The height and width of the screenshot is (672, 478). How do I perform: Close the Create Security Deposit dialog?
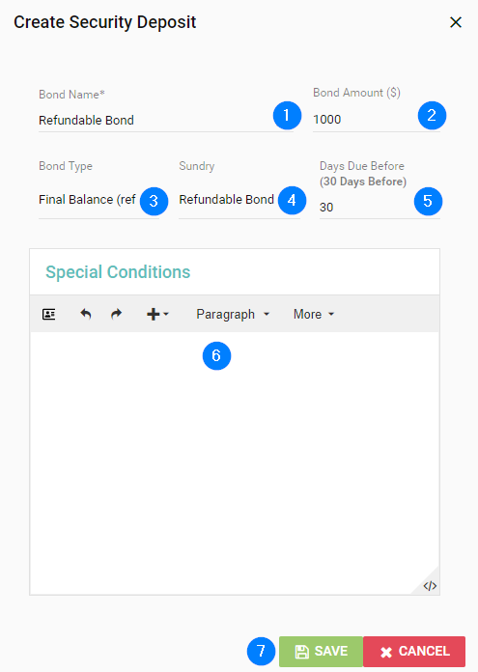[x=456, y=22]
